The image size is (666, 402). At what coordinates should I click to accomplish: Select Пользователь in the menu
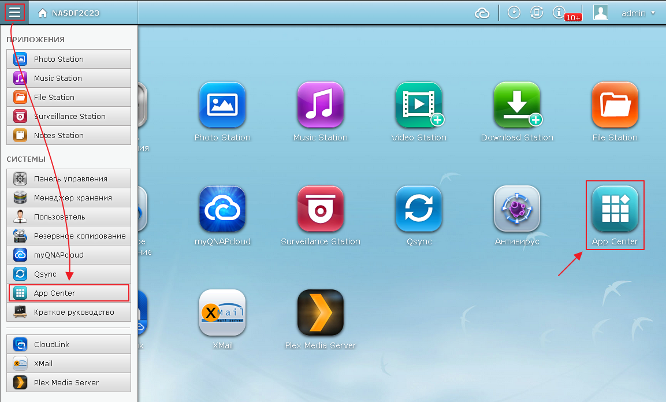click(69, 217)
